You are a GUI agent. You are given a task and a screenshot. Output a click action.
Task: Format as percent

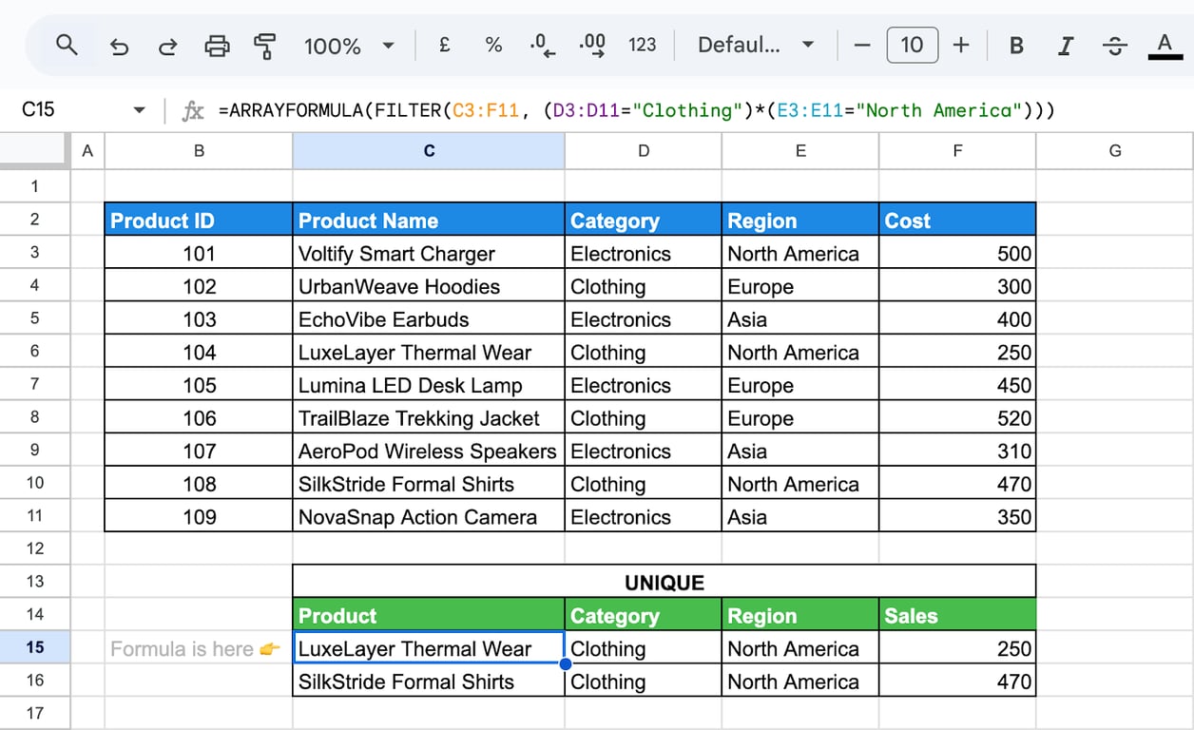click(493, 45)
